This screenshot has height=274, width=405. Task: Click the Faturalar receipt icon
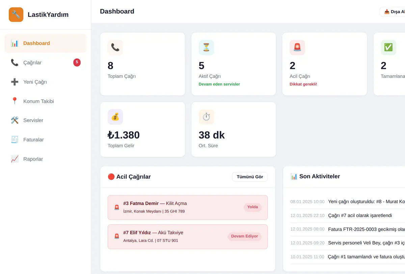coord(15,140)
